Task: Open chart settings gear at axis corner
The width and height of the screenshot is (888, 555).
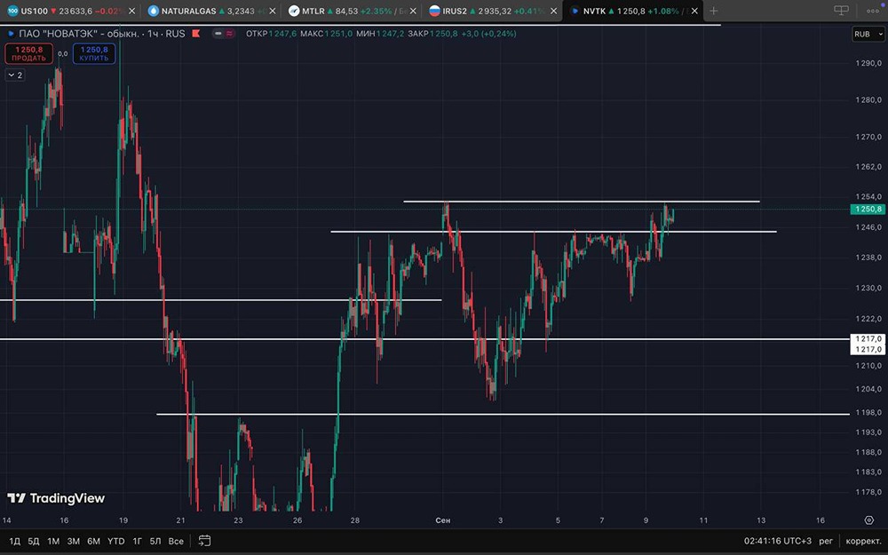Action: click(869, 519)
